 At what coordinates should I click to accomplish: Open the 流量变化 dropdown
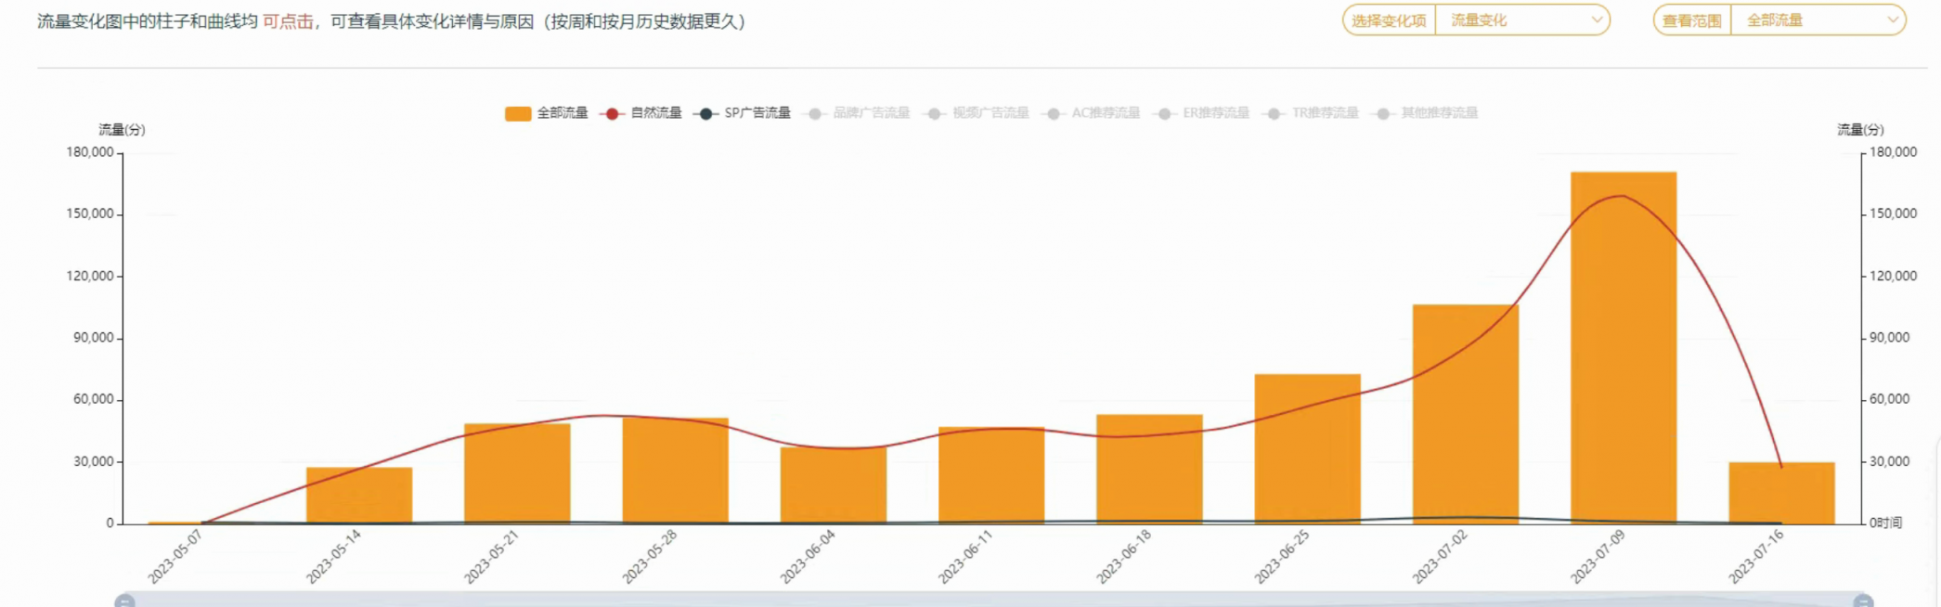1522,20
